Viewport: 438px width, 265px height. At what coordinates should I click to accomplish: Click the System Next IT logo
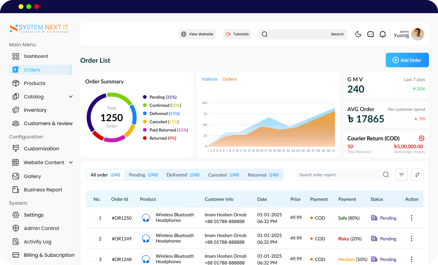[x=39, y=28]
